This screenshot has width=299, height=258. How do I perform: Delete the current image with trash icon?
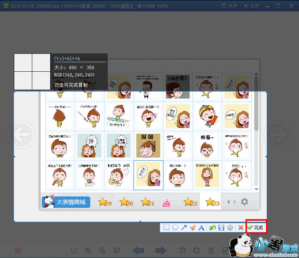tap(211, 250)
